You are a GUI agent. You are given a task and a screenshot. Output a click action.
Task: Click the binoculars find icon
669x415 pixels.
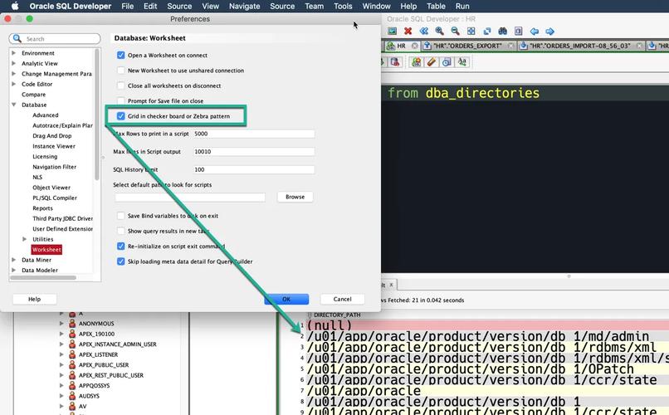[x=503, y=32]
